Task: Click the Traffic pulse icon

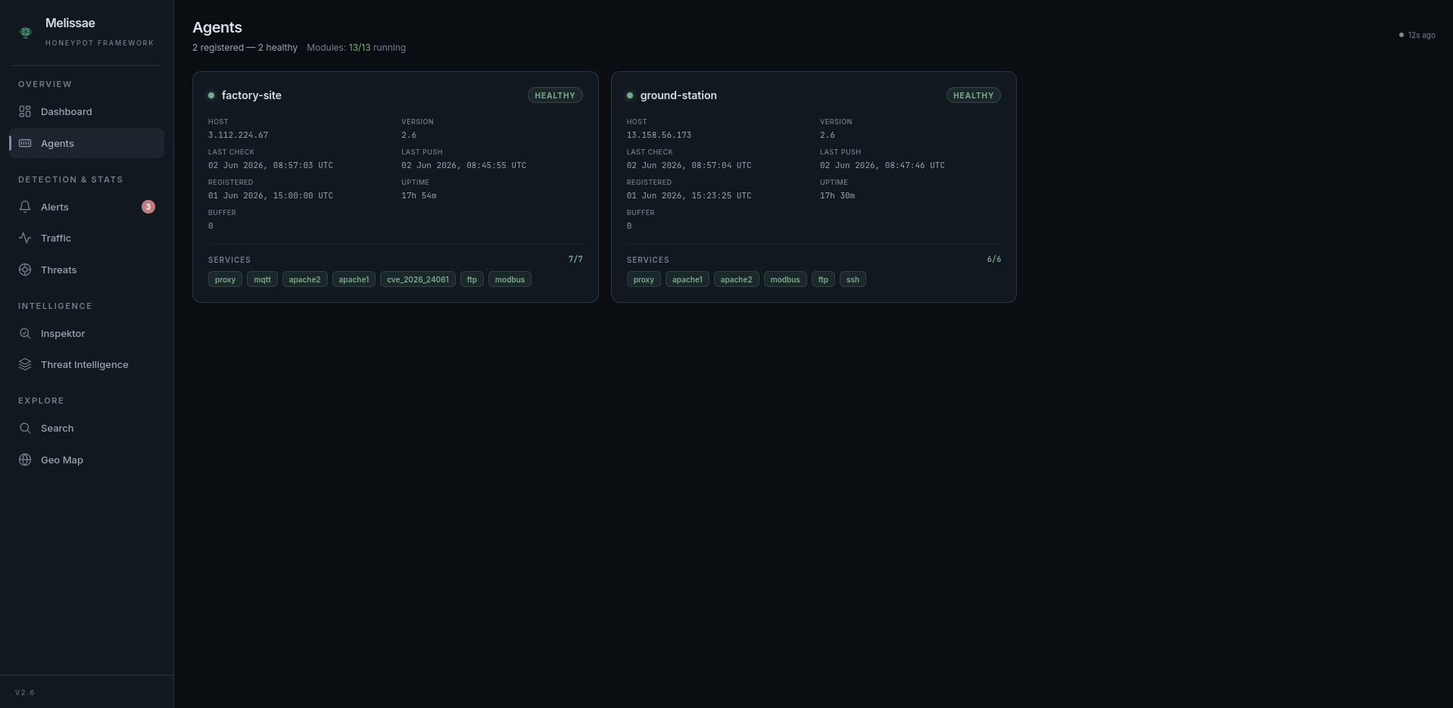Action: coord(25,238)
